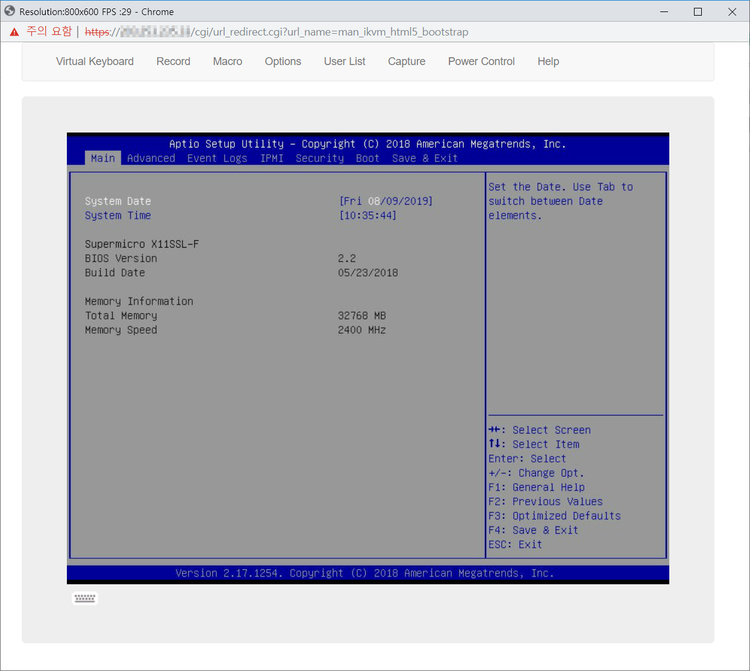Click the on-screen keyboard icon below console

tap(84, 598)
